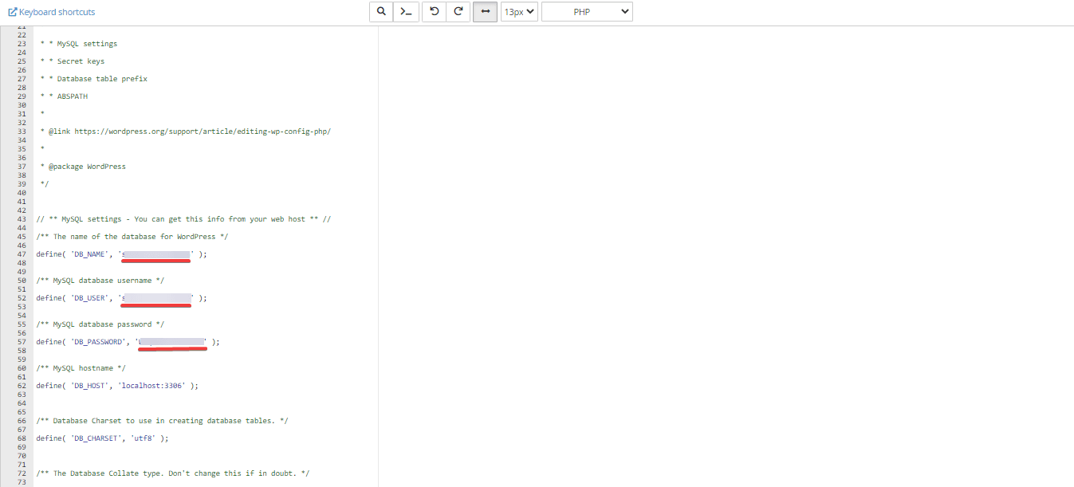Click line number 47 in the gutter
The height and width of the screenshot is (487, 1074).
22,254
